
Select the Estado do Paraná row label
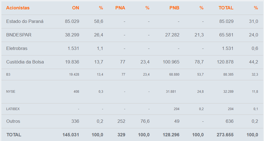25,21
